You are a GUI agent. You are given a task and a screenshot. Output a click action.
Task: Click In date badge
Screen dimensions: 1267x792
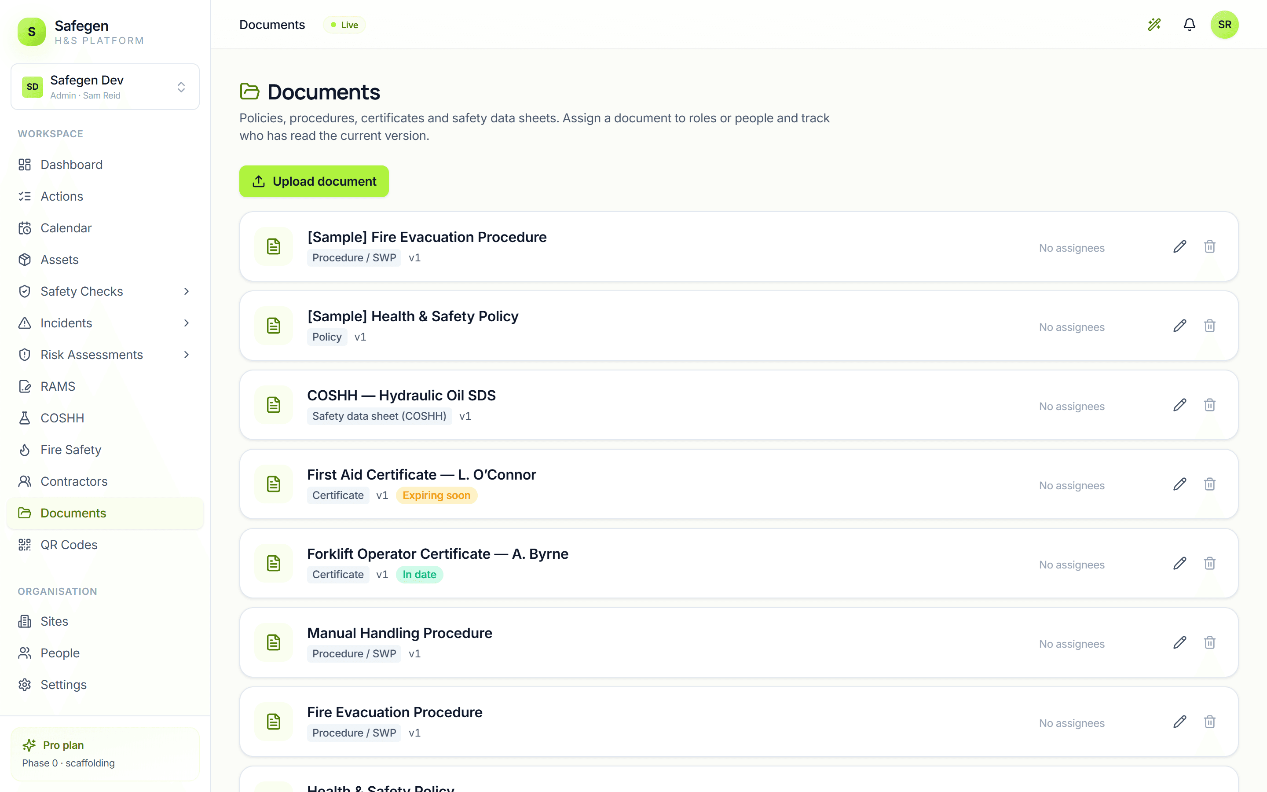[419, 575]
